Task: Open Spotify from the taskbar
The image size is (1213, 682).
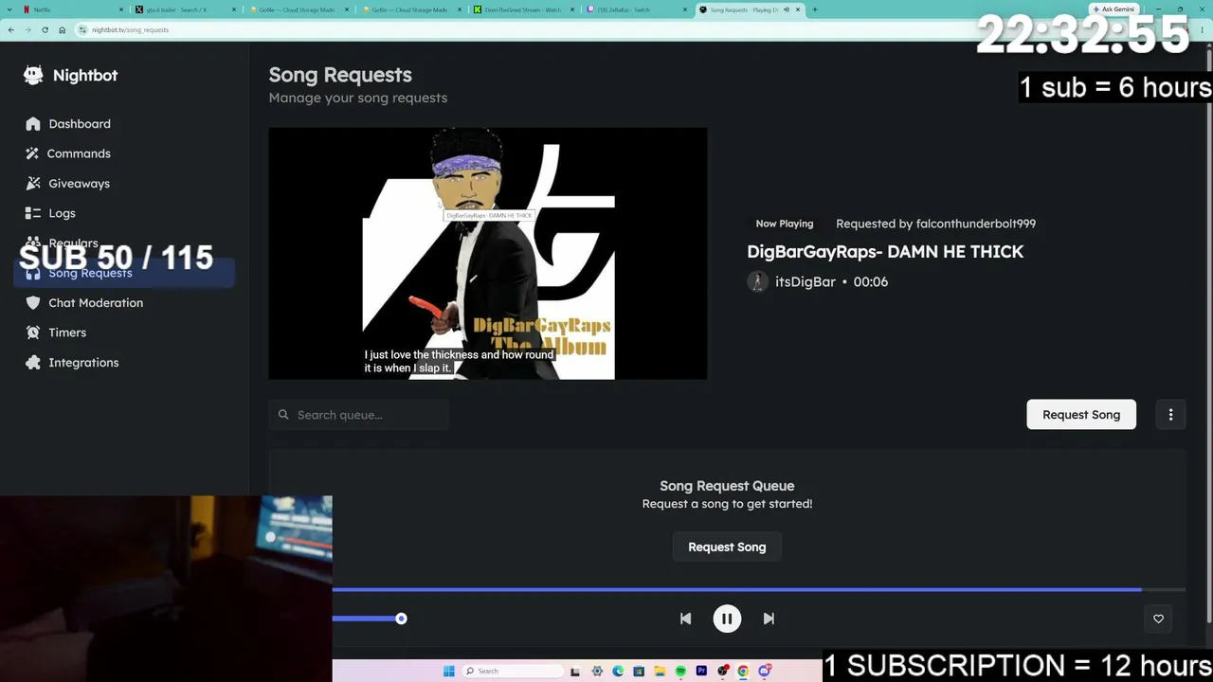Action: pos(680,671)
